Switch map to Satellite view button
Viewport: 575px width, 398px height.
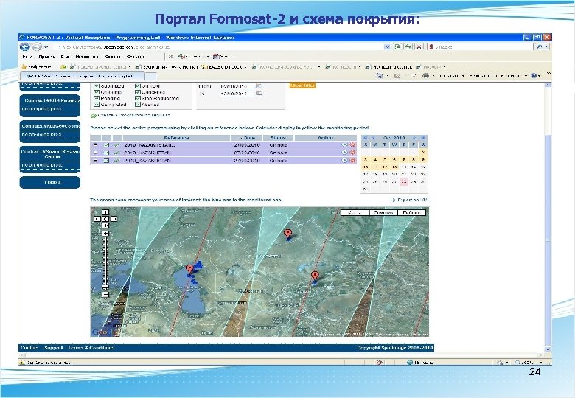[383, 212]
